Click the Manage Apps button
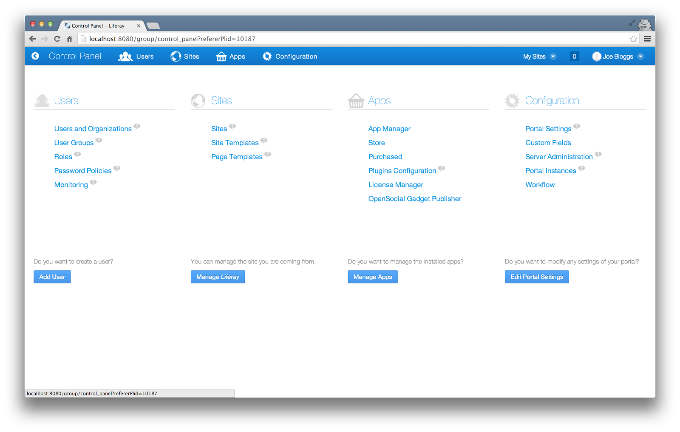Viewport: 680px width, 432px height. 373,277
